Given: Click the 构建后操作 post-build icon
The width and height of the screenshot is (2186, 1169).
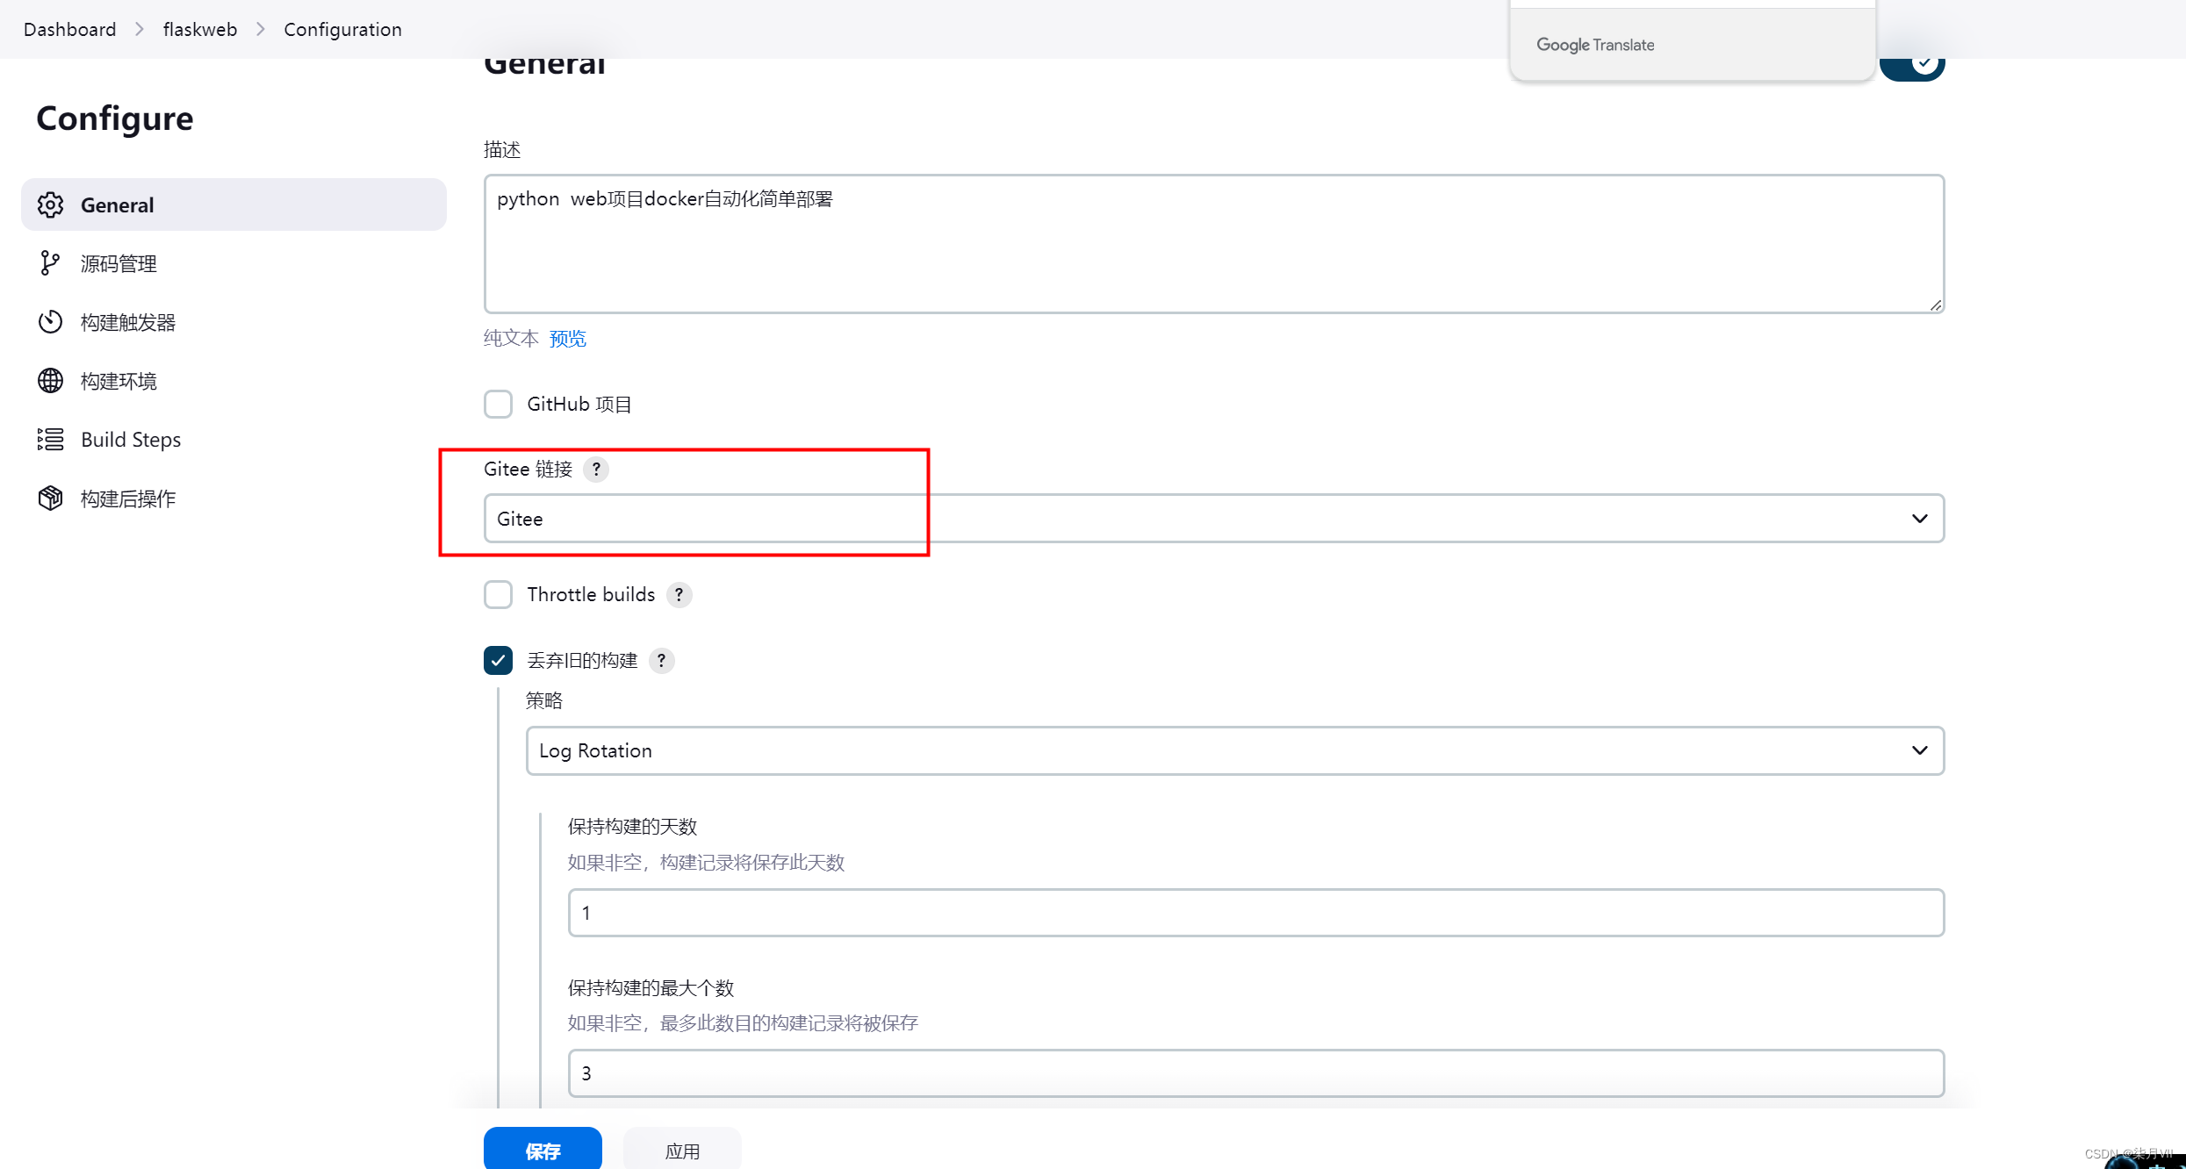Looking at the screenshot, I should pyautogui.click(x=49, y=497).
